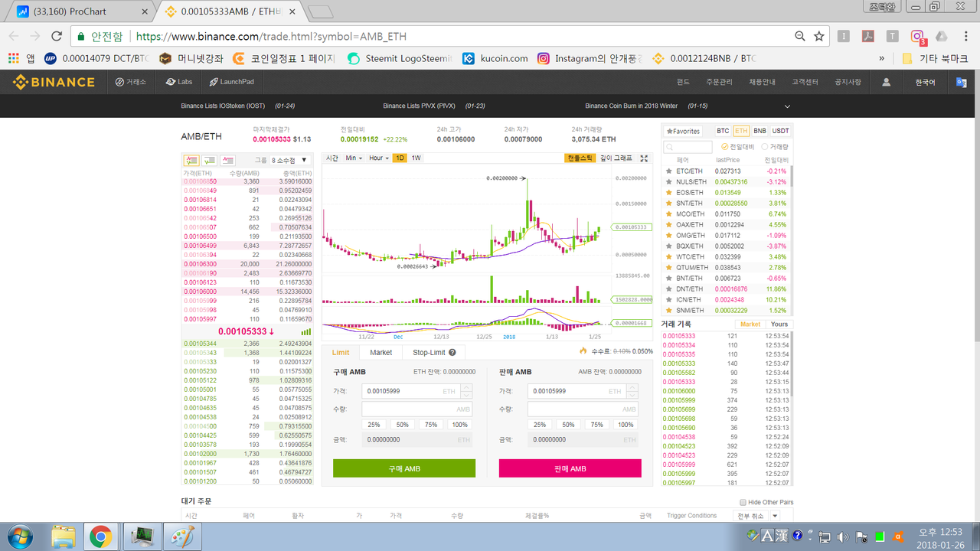980x551 pixels.
Task: Select the BTC market tab
Action: (723, 131)
